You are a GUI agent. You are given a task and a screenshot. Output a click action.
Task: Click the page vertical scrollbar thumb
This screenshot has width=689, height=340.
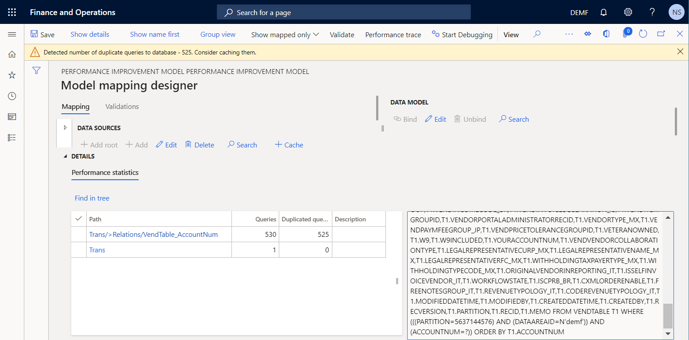pyautogui.click(x=676, y=121)
